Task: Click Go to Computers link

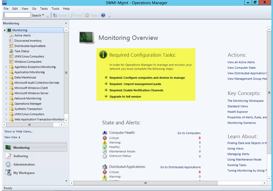Action: tap(189, 133)
